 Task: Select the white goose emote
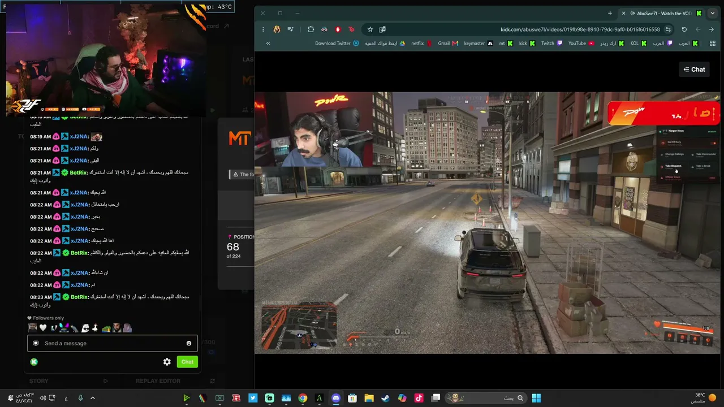click(x=95, y=328)
